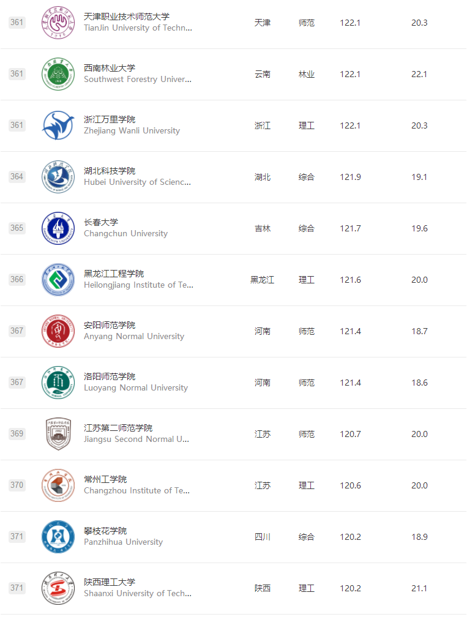The height and width of the screenshot is (617, 467).
Task: Open the 西南林业大学 name link
Action: (x=110, y=68)
